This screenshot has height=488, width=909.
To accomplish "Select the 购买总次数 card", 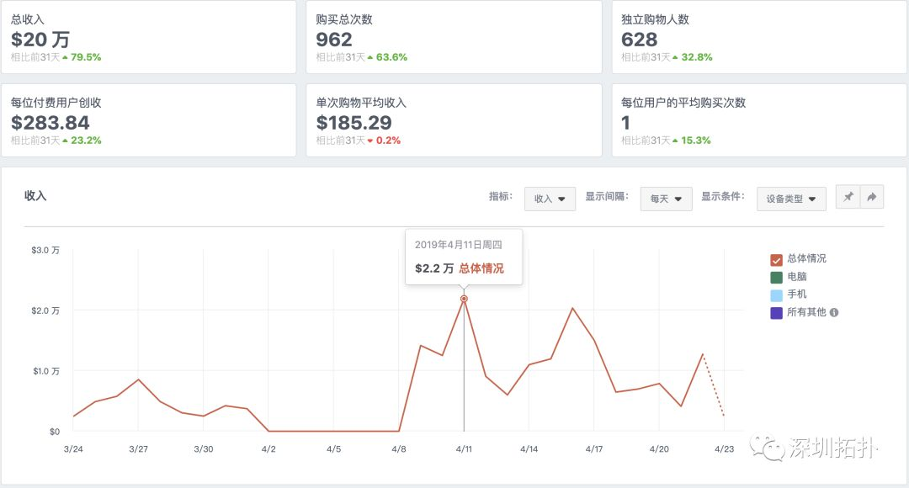I will point(454,38).
